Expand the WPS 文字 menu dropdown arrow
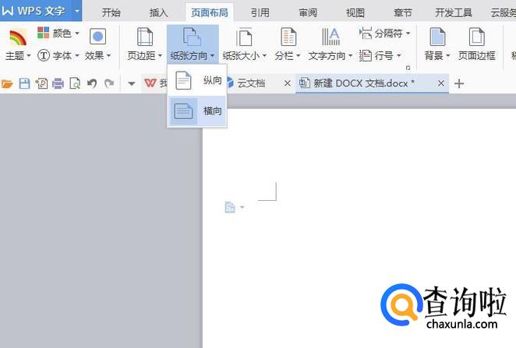This screenshot has width=516, height=348. click(x=77, y=11)
